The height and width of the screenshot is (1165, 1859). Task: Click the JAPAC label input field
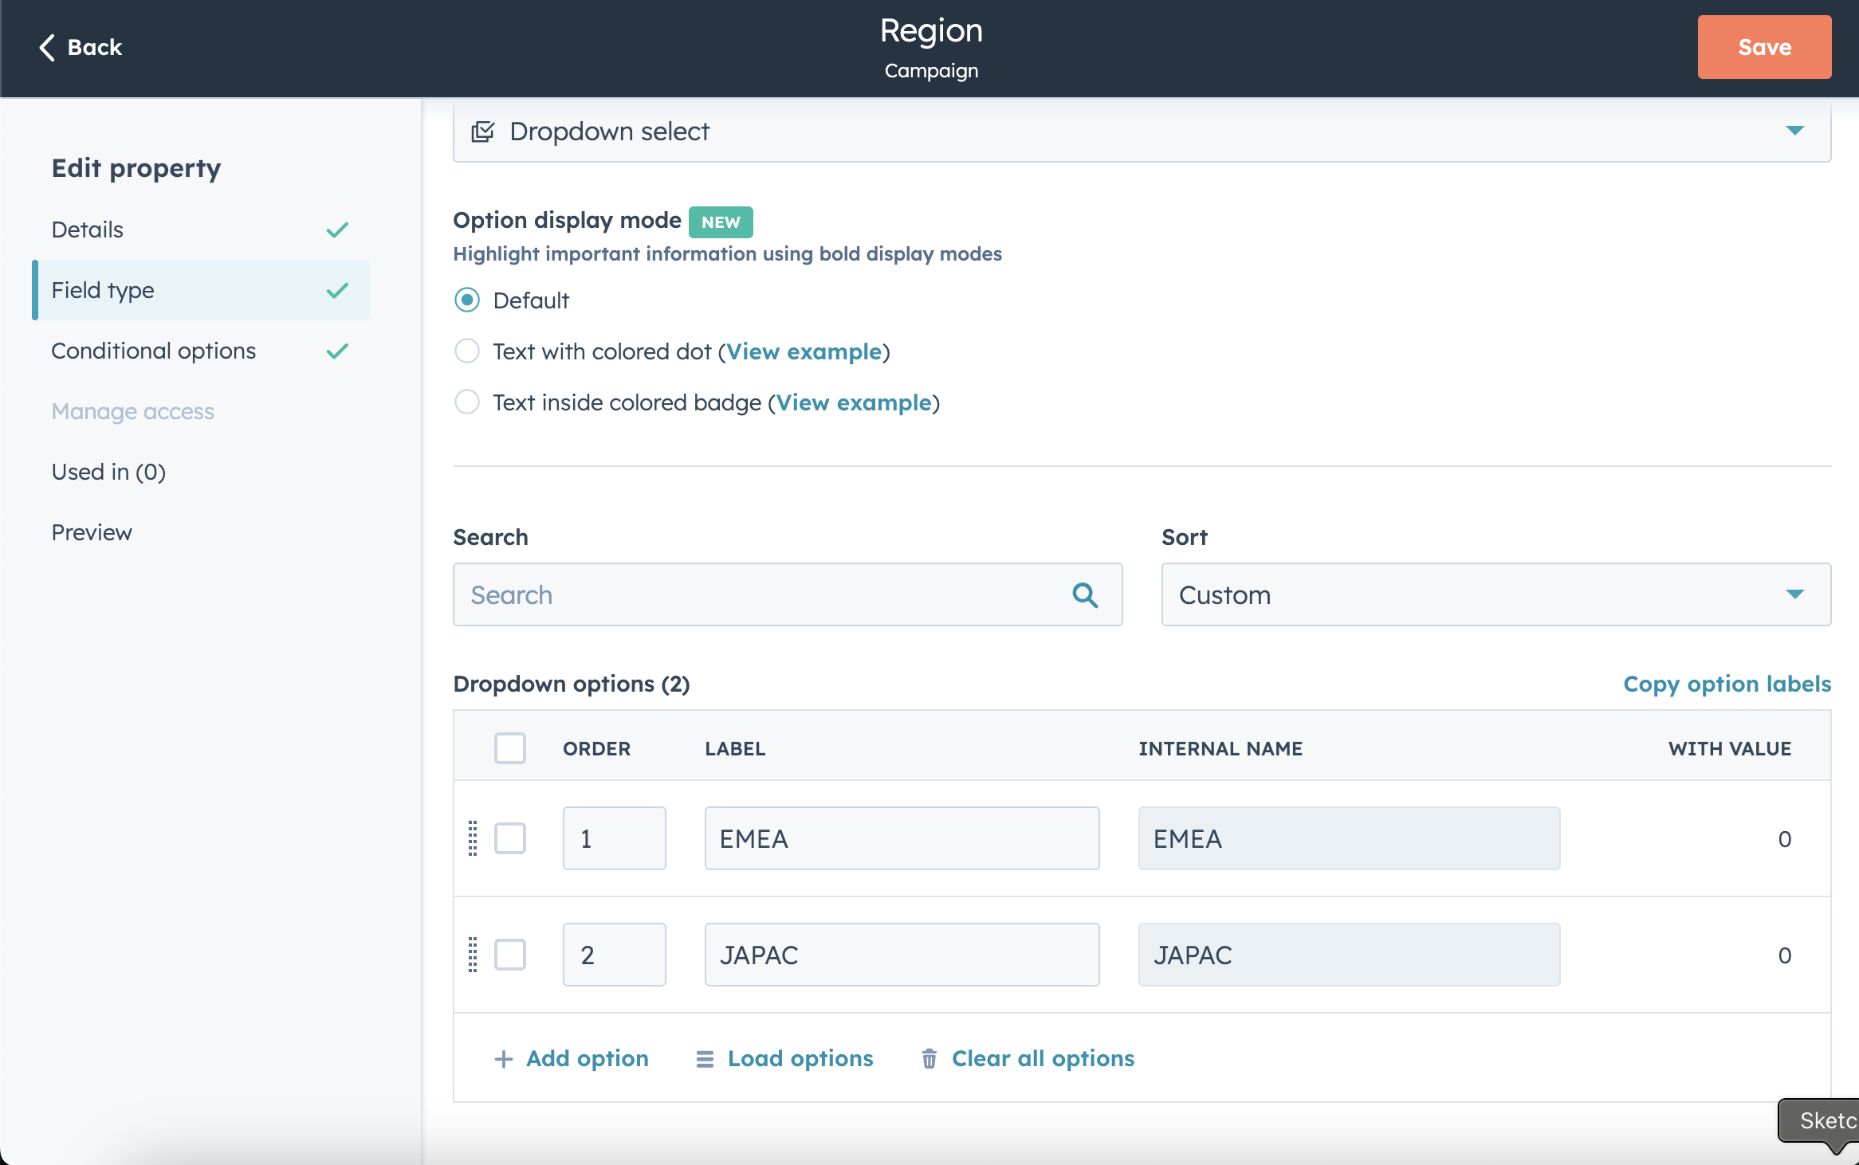coord(902,955)
